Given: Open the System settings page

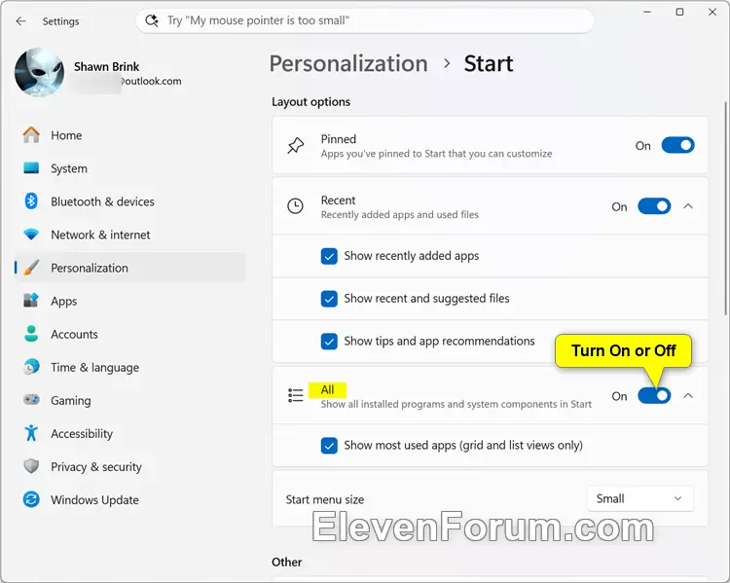Looking at the screenshot, I should [x=129, y=168].
